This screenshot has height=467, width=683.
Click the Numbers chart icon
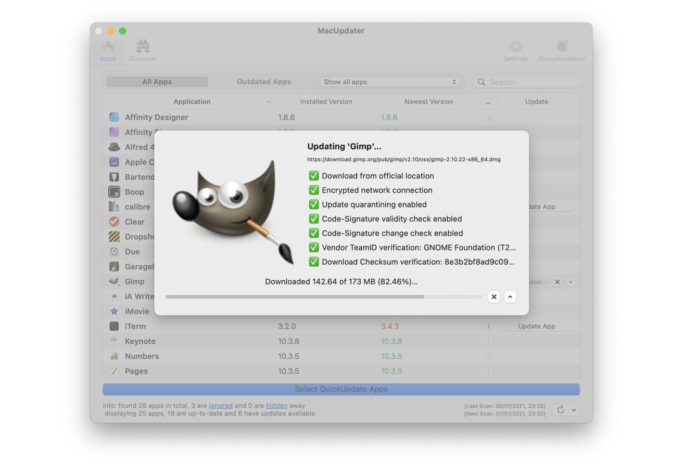point(114,356)
